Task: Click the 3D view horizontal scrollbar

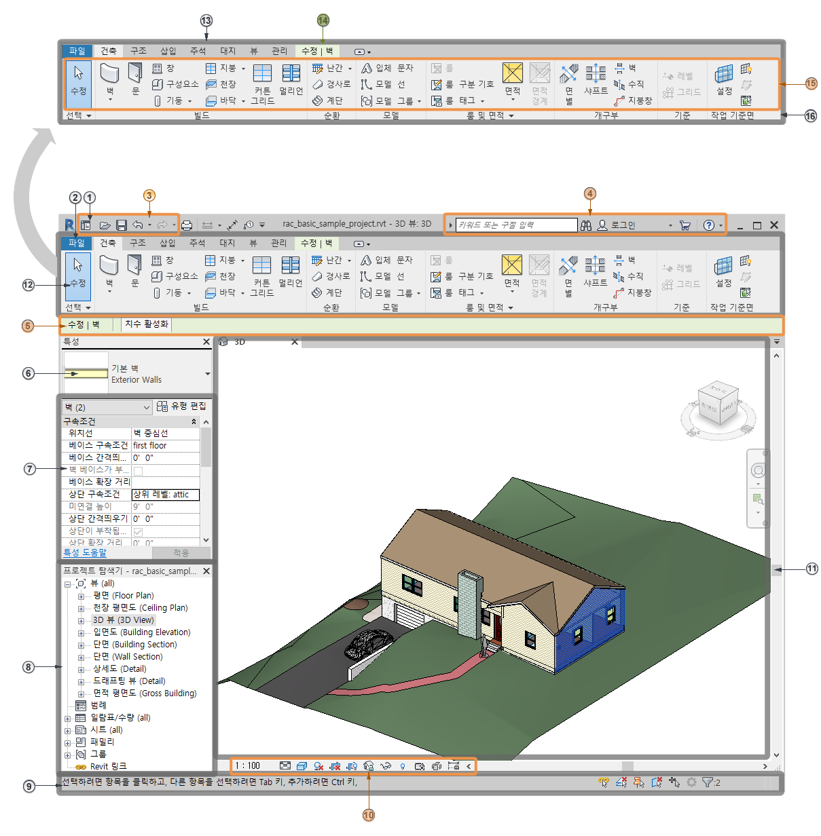Action: pyautogui.click(x=628, y=766)
